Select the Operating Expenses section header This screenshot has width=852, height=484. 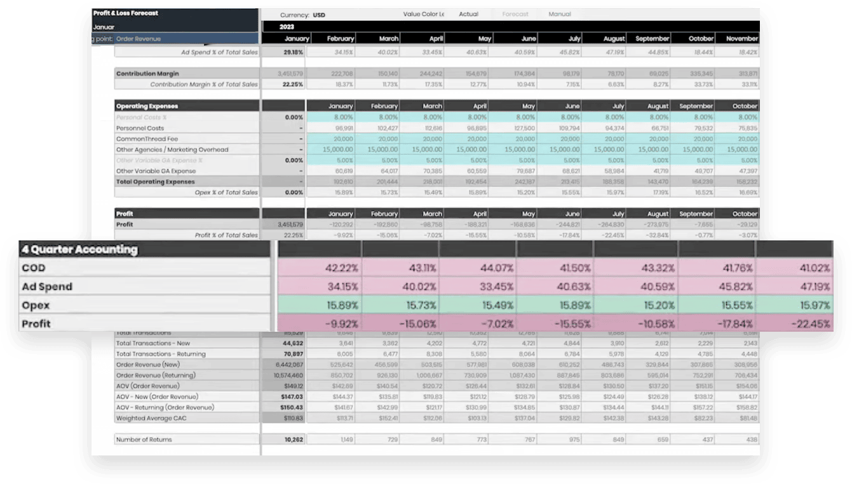coord(187,106)
